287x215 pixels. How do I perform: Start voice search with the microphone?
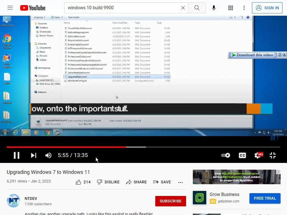[x=214, y=8]
